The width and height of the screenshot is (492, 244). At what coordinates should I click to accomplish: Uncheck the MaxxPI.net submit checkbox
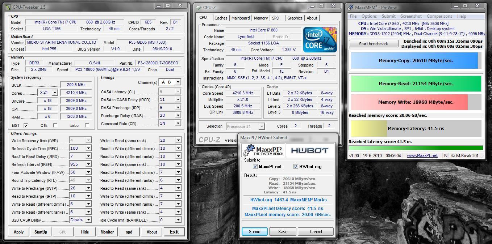pyautogui.click(x=255, y=167)
